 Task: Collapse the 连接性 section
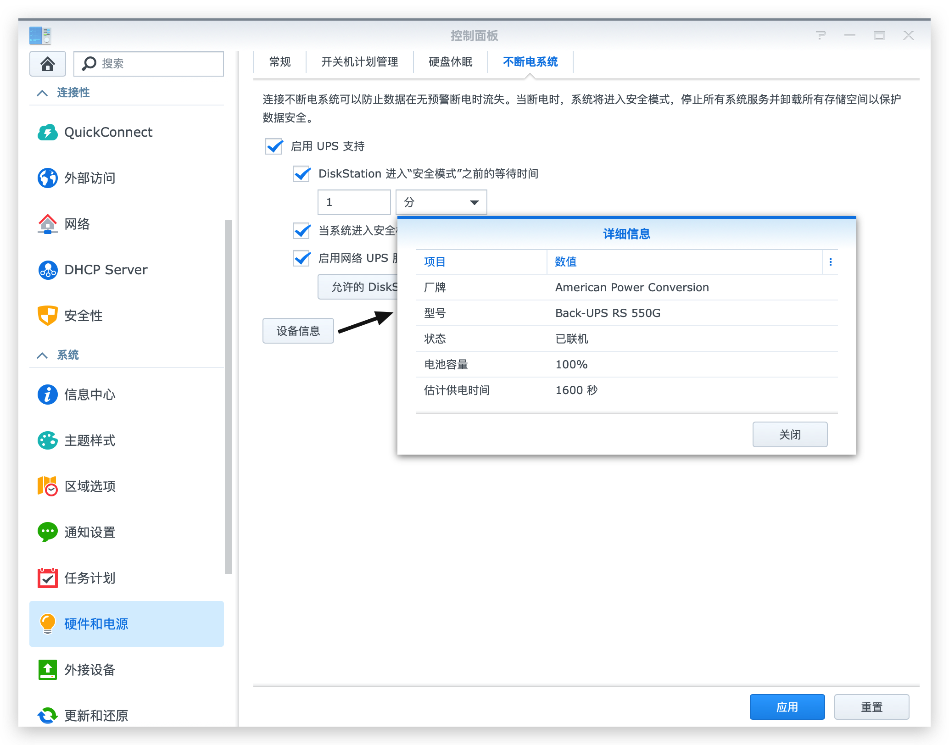tap(42, 93)
